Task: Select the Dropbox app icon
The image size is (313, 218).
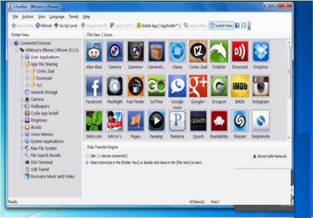Action: click(x=261, y=51)
